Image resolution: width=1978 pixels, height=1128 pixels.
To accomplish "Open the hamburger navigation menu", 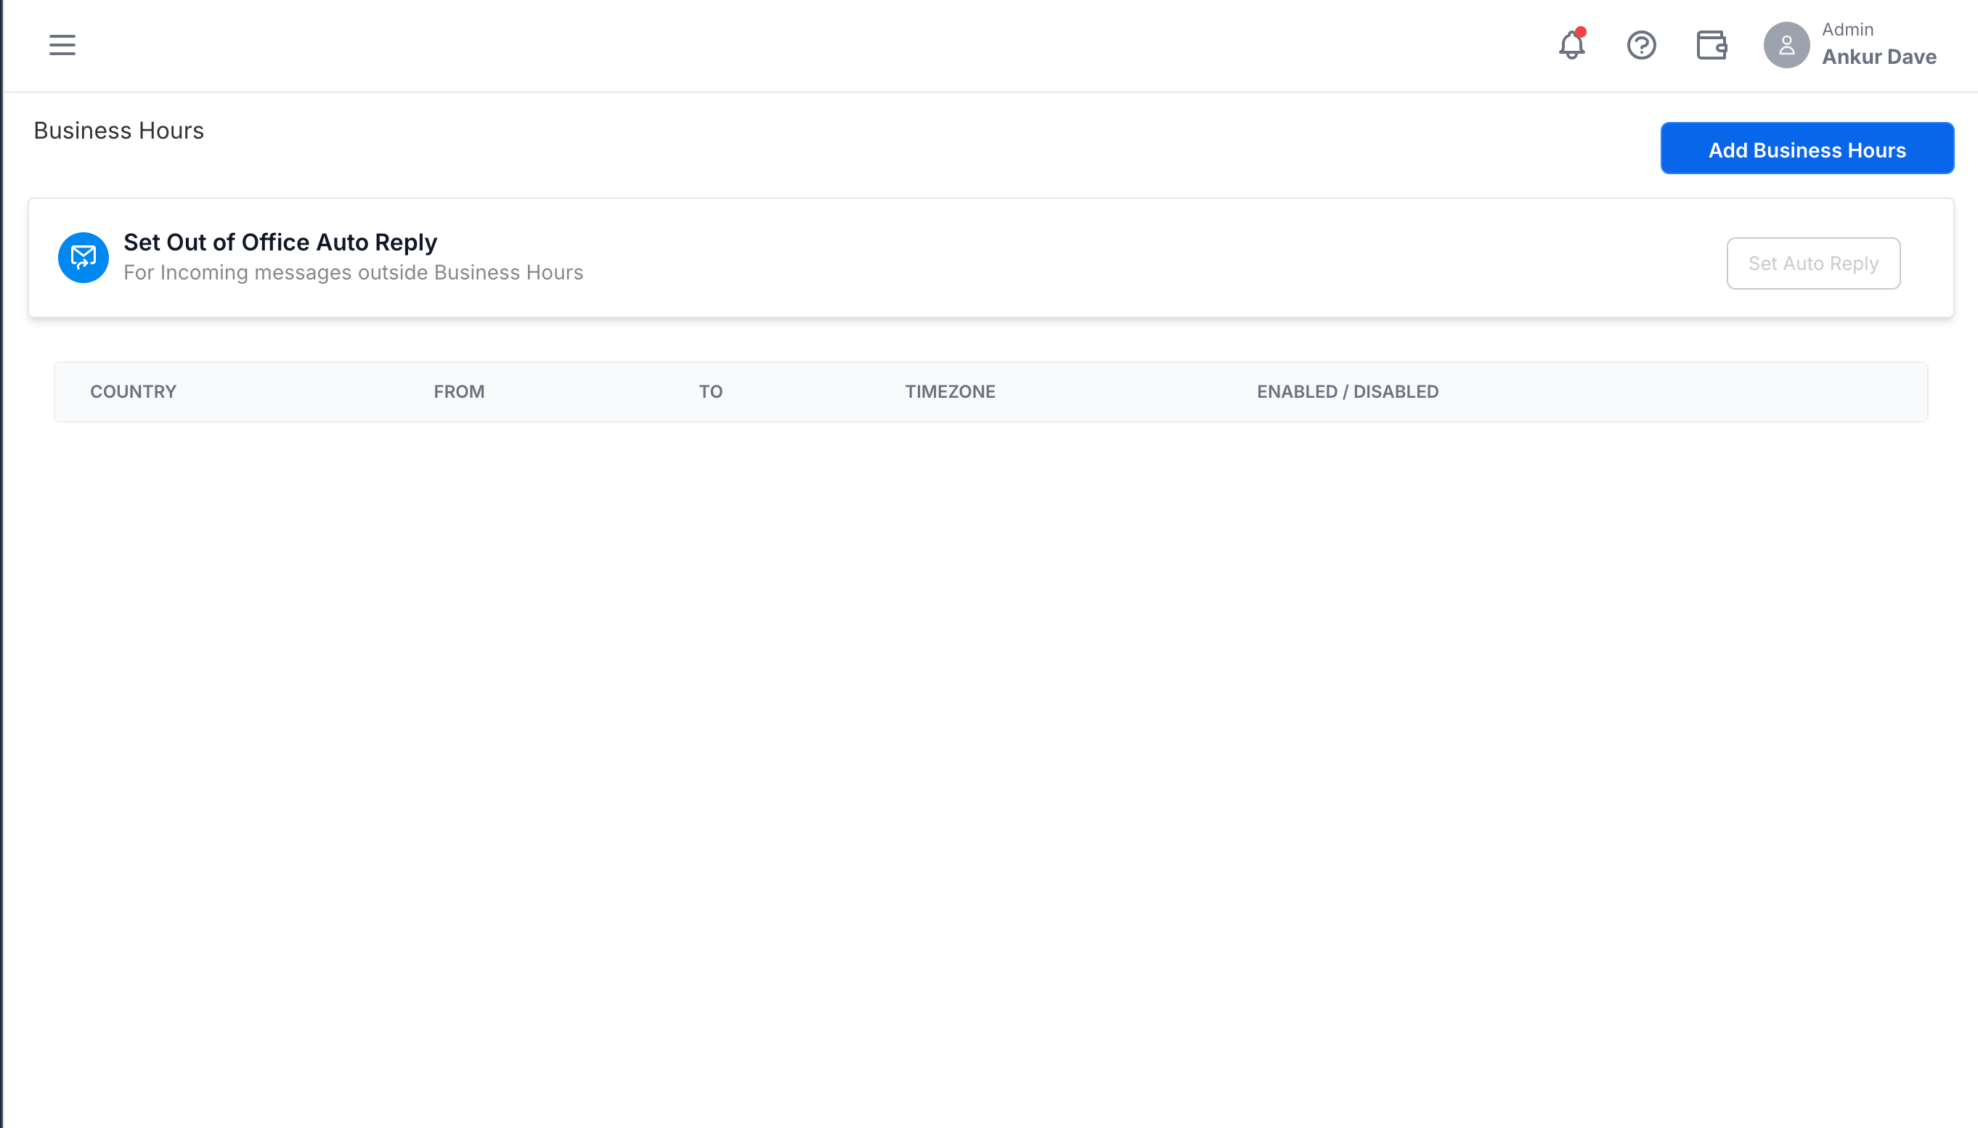I will 62,45.
